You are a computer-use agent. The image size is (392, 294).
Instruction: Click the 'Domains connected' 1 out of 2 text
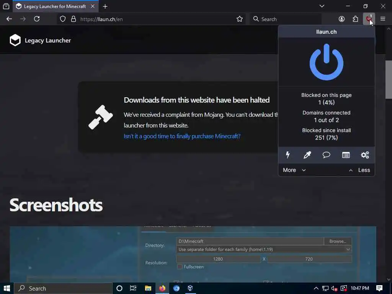(326, 120)
